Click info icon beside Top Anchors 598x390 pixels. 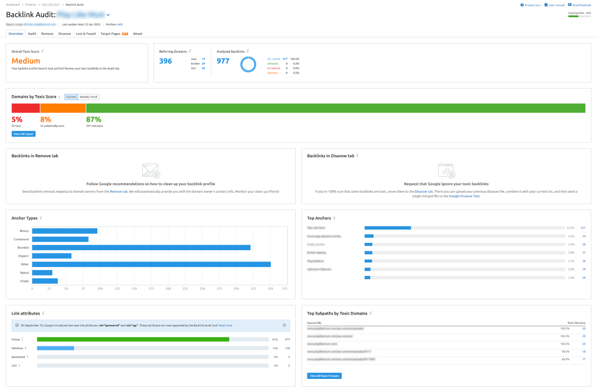click(x=335, y=218)
